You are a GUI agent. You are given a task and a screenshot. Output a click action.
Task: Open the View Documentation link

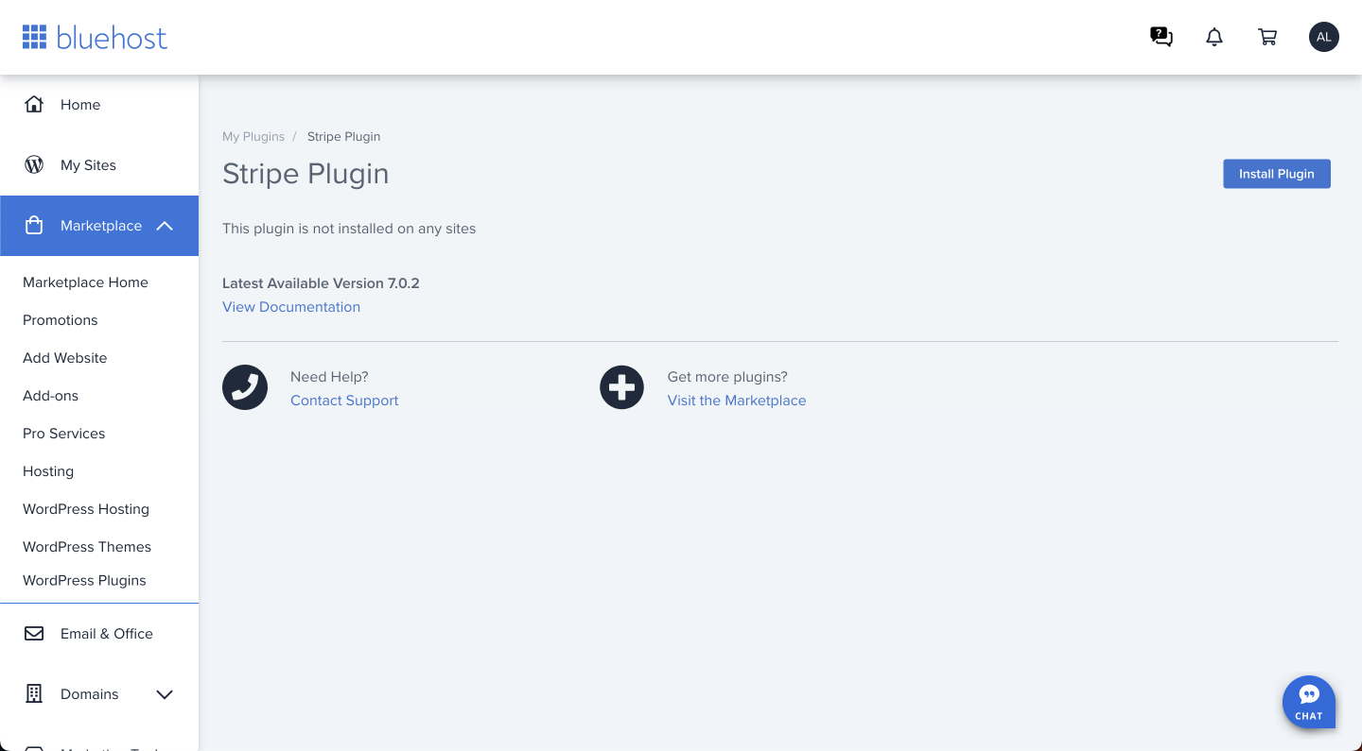coord(291,307)
